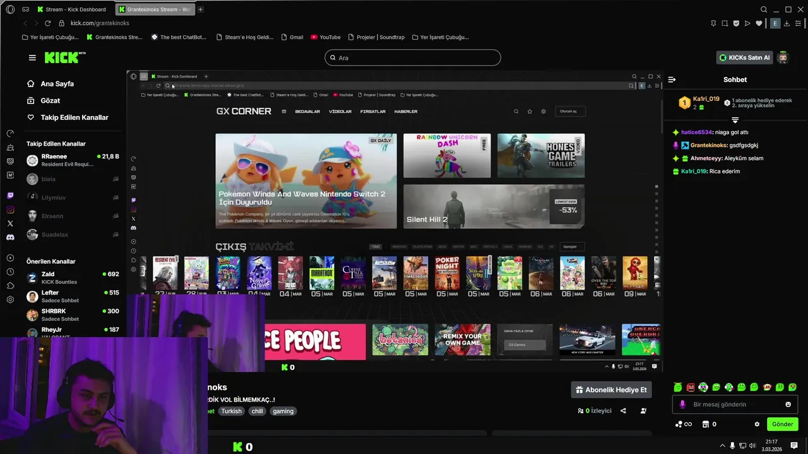
Task: Select the chill tag
Action: point(257,411)
